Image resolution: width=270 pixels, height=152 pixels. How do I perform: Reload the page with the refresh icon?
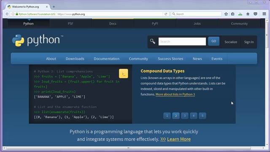(x=166, y=14)
